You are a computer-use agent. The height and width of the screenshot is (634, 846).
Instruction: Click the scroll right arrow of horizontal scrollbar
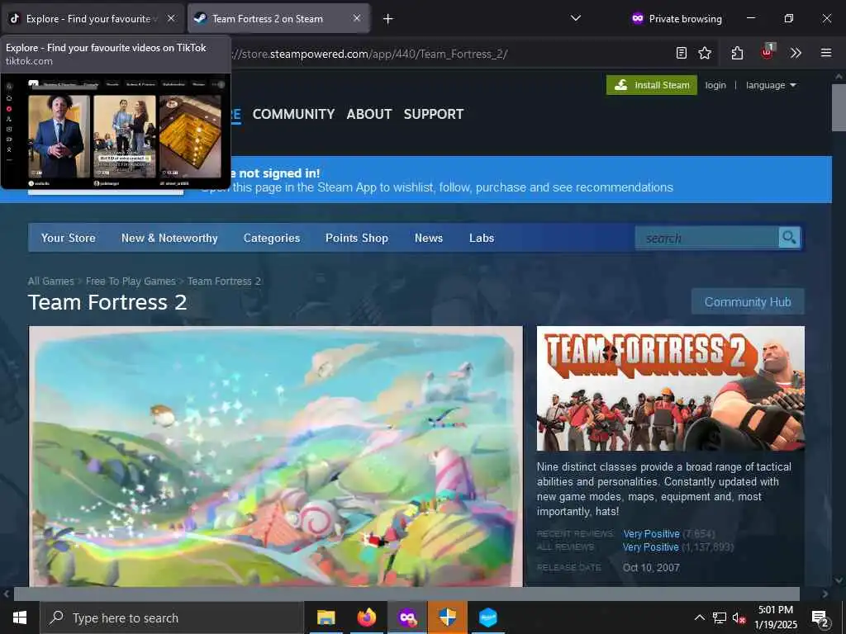[x=825, y=594]
